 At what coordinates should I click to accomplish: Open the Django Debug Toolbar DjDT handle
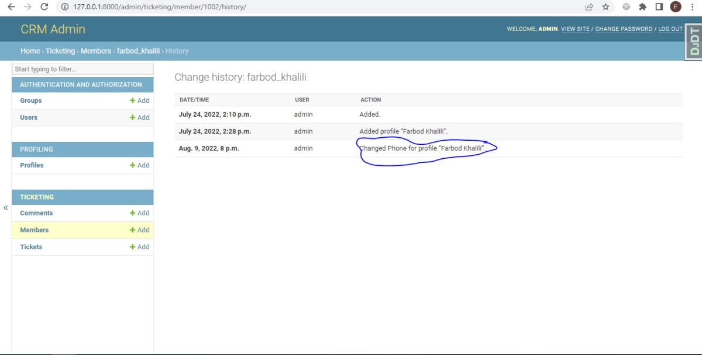tap(694, 41)
